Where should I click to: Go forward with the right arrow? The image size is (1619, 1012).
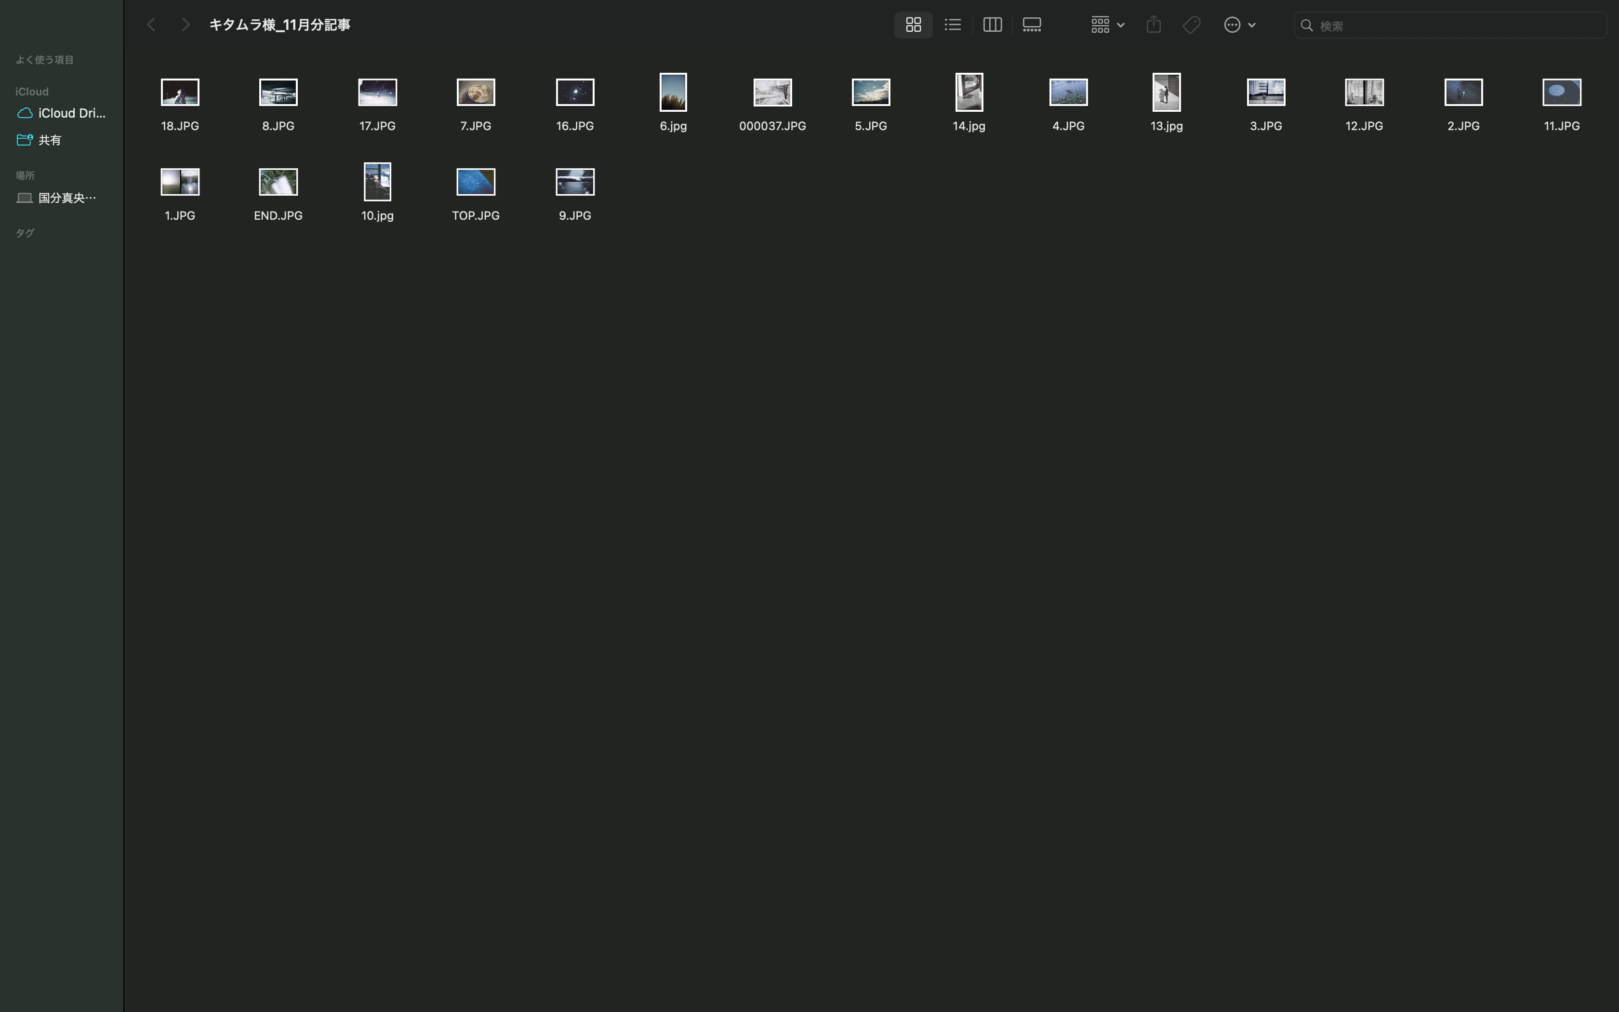click(x=186, y=25)
